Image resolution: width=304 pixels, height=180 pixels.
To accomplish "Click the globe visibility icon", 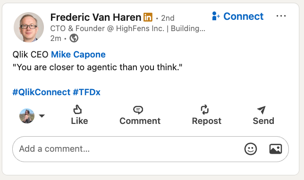I will point(74,38).
